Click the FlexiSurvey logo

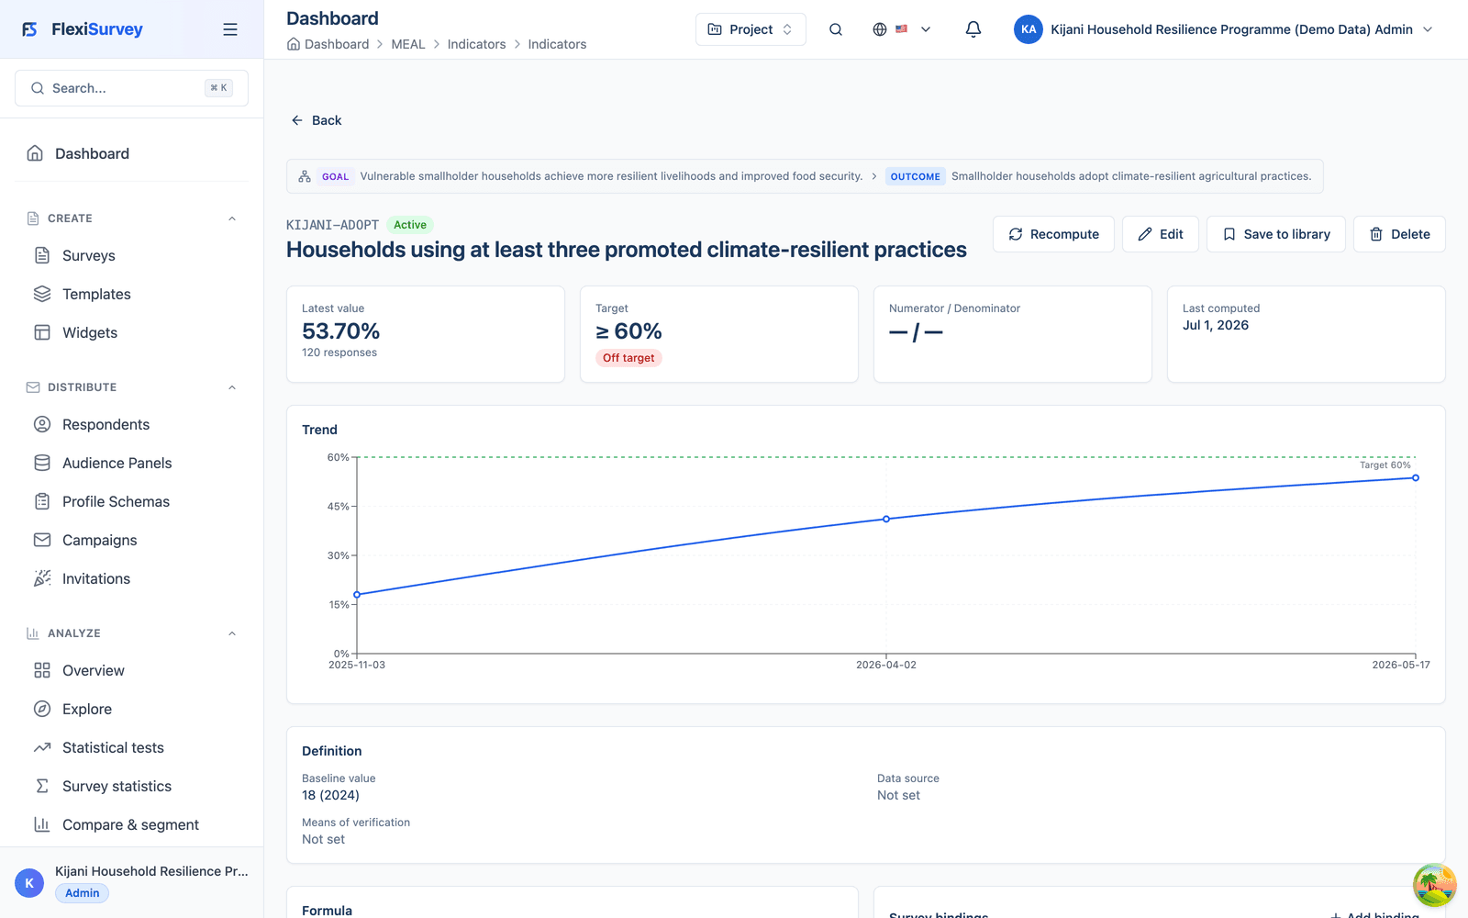(x=83, y=29)
